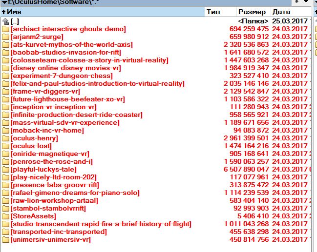Click folder icon of unimersiv-unimersiv-vr
The height and width of the screenshot is (252, 317).
click(6, 240)
